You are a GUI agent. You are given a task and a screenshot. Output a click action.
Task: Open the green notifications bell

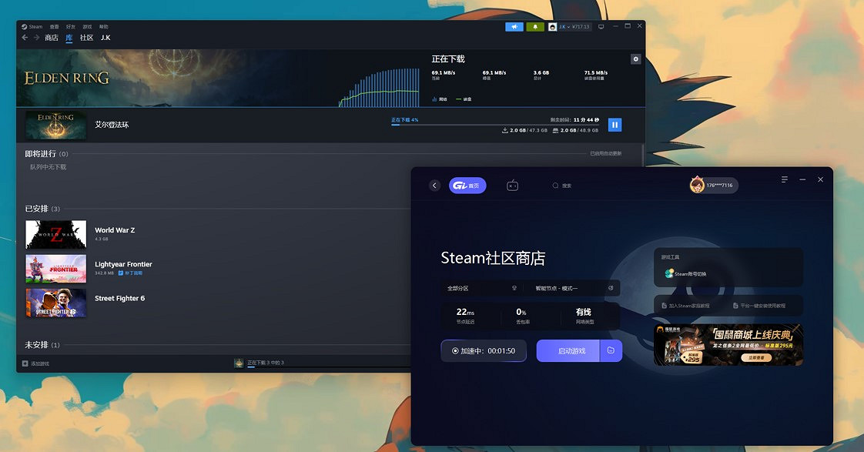(535, 27)
